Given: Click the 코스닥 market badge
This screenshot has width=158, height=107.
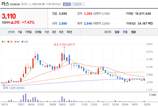Looking at the screenshot, I should [x=24, y=4].
